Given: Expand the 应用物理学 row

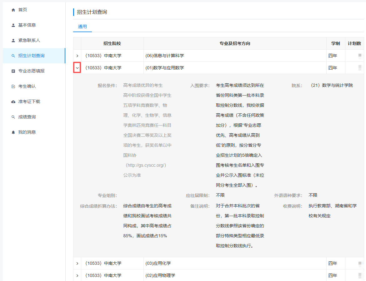Looking at the screenshot, I should tap(77, 275).
